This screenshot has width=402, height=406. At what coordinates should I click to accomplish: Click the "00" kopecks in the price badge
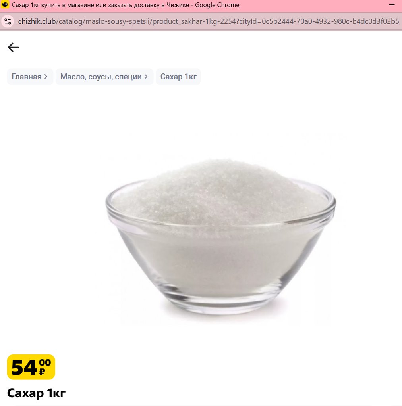click(x=45, y=362)
